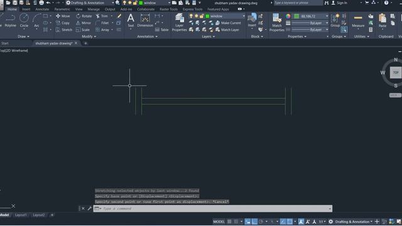
Task: Open the Measure tool
Action: click(x=358, y=21)
